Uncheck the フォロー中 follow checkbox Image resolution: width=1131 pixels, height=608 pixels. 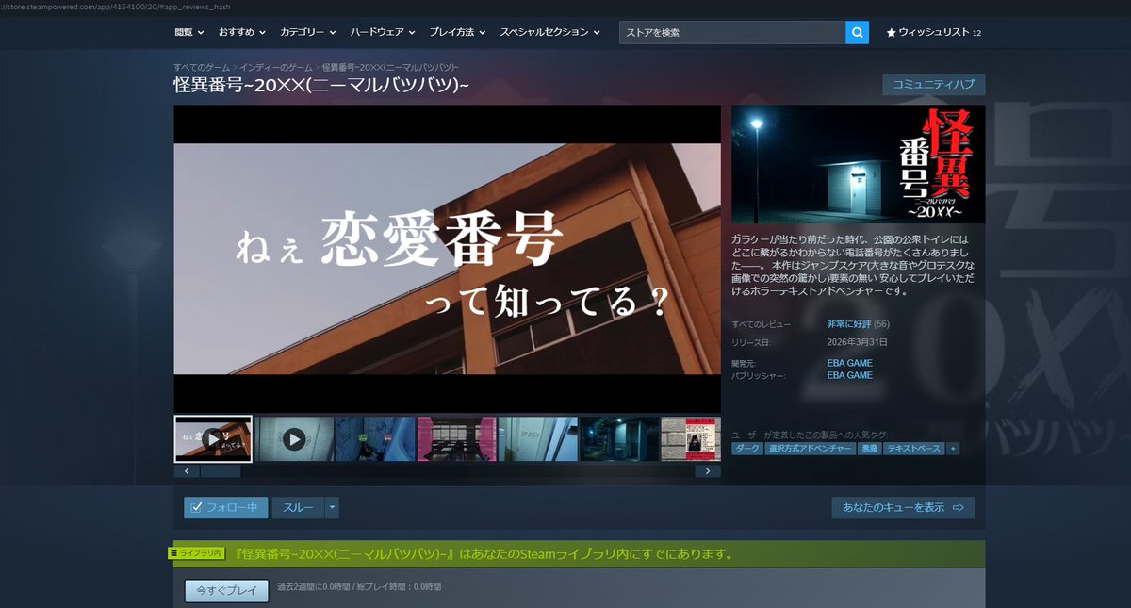click(197, 506)
